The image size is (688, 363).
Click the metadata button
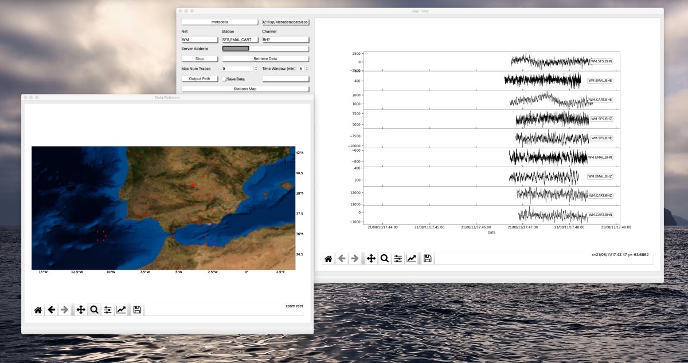(x=220, y=22)
